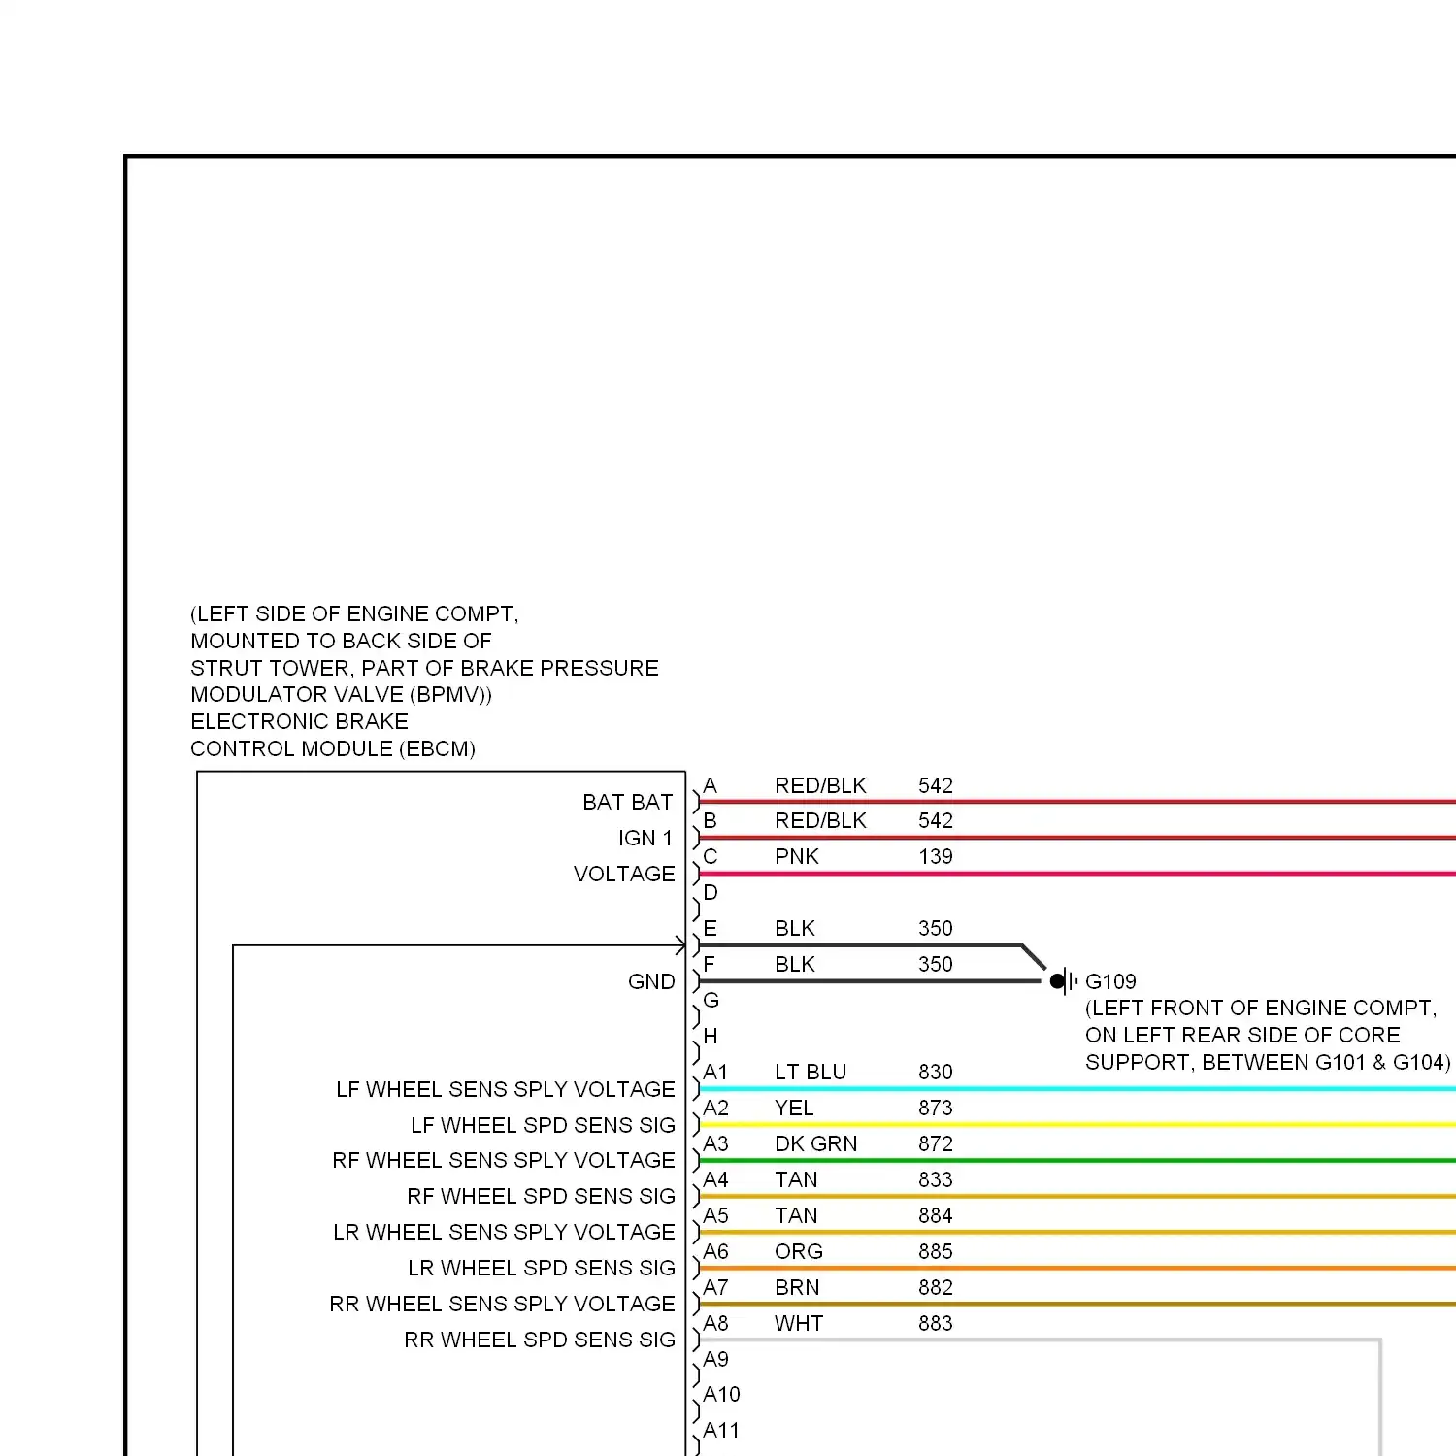The image size is (1456, 1456).
Task: Click the BAT BAT terminal label
Action: point(628,802)
